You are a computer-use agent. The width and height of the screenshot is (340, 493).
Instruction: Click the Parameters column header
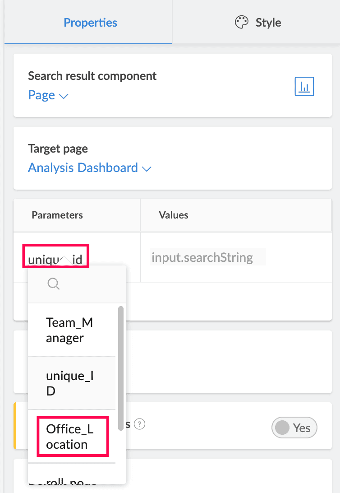coord(57,215)
